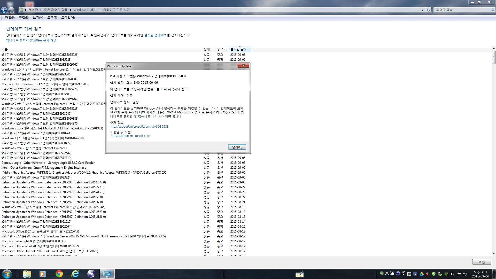
Task: Open the 도구(T) menu
Action: click(x=52, y=18)
